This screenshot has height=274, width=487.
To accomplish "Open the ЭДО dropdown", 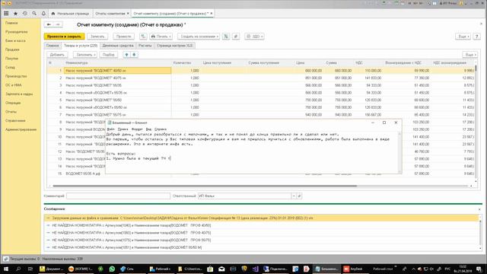I will point(254,37).
